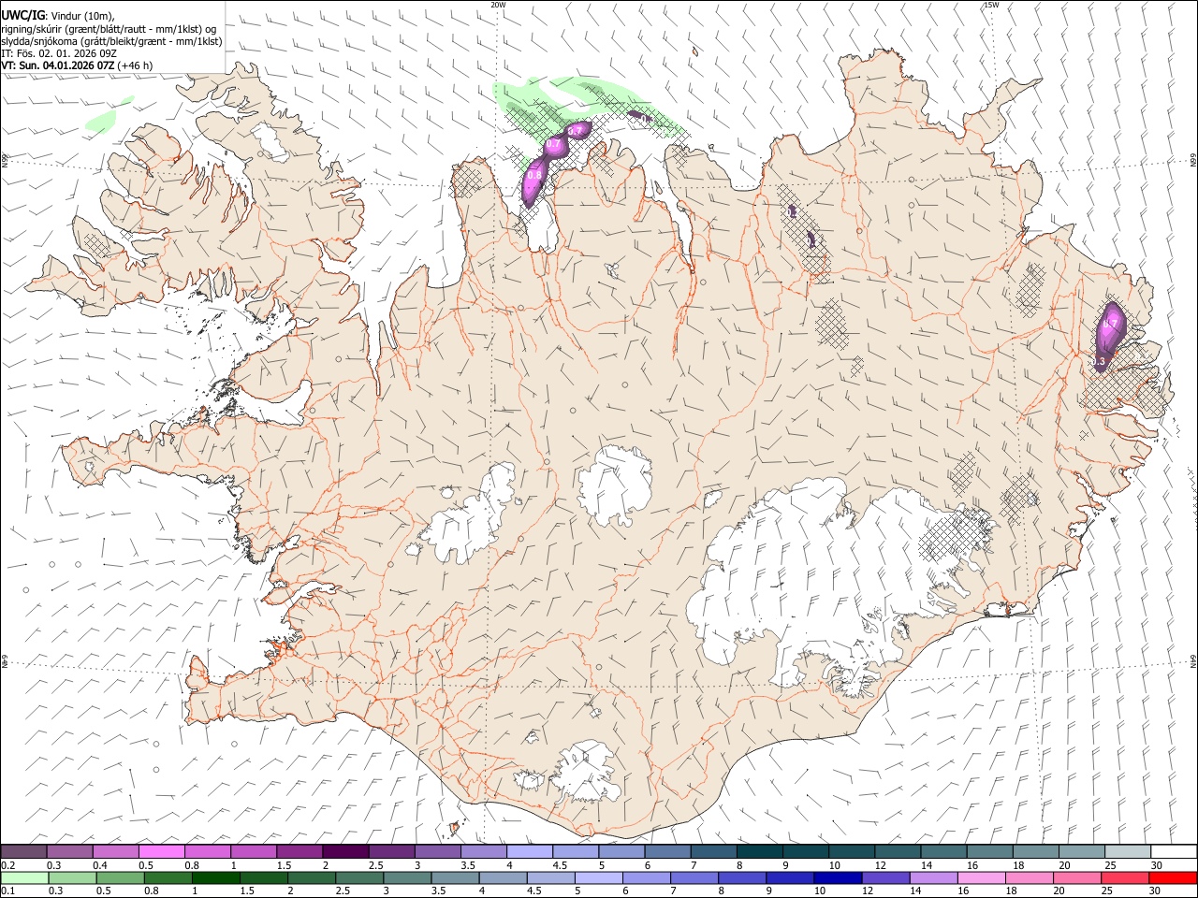This screenshot has height=898, width=1198.
Task: Click the red-pink swatch at 25, lower scale
Action: coord(1125,877)
